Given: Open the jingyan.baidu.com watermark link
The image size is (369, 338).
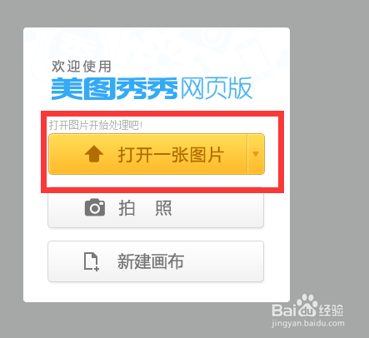Looking at the screenshot, I should (x=308, y=324).
